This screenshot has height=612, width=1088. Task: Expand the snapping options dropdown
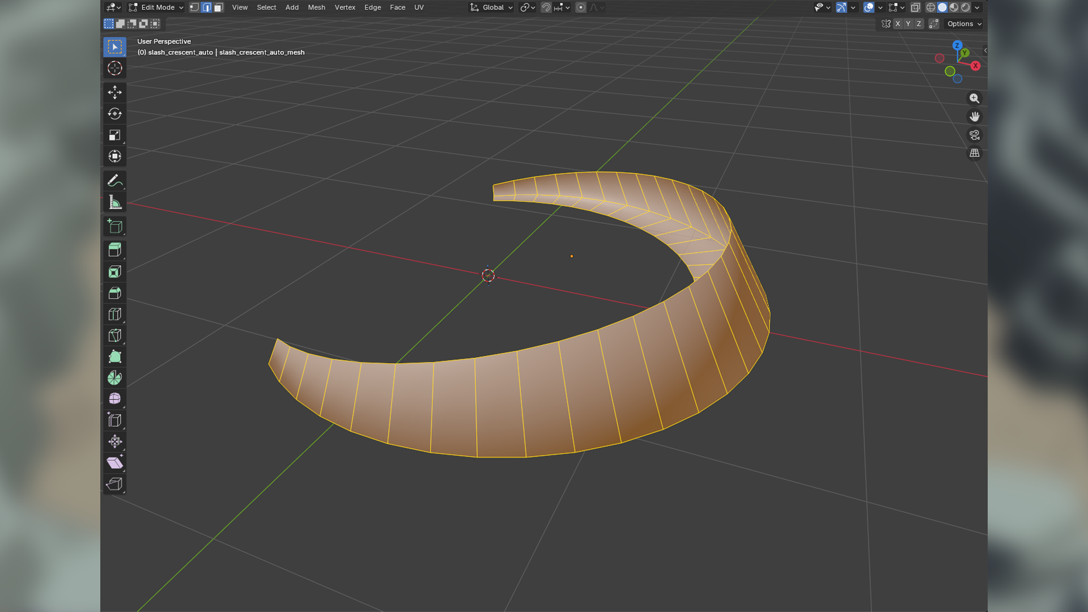tap(562, 7)
